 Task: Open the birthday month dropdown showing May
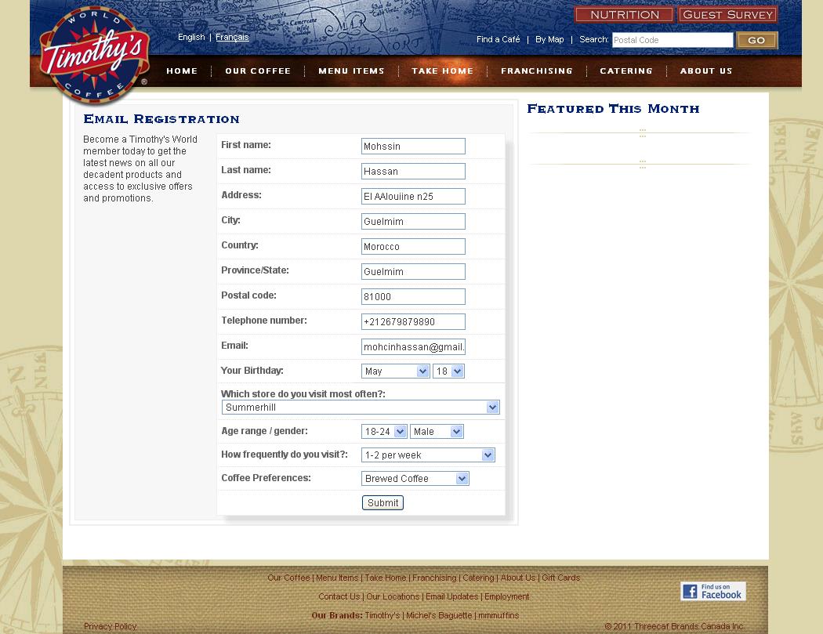[396, 371]
